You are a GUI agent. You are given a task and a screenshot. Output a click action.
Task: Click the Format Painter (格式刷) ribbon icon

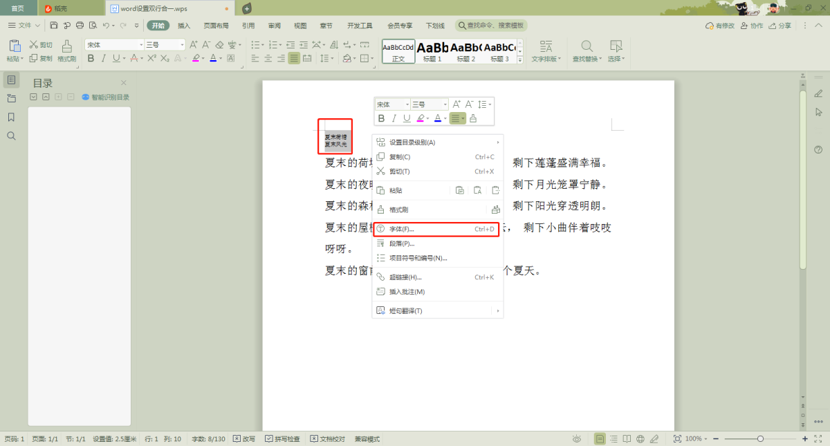point(66,50)
